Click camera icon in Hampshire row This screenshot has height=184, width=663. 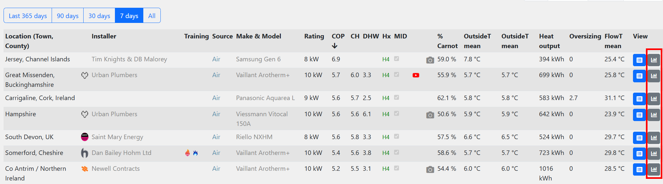point(430,115)
